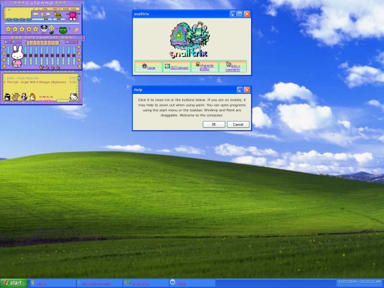Click Cancel in the Help dialog
Screen dimensions: 384x288
point(238,124)
